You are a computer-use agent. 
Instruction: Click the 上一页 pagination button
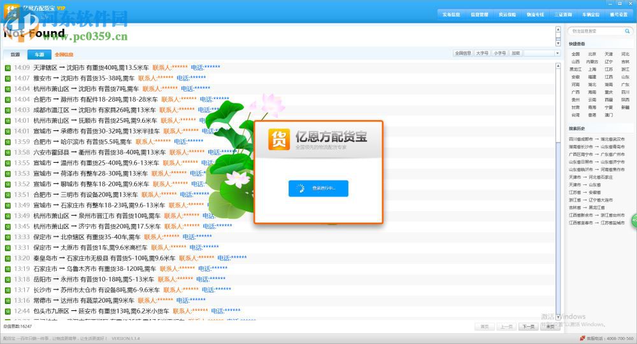coord(506,327)
